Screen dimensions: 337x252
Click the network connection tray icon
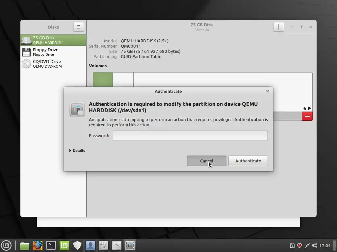307,245
